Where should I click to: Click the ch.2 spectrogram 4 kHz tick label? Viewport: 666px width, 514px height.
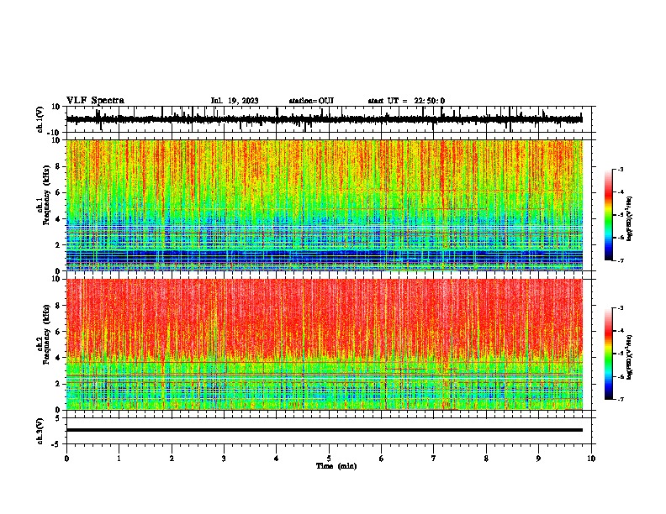(59, 358)
